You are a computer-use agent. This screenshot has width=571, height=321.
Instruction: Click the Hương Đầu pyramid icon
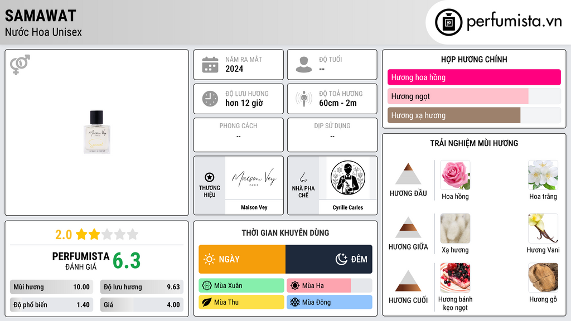coord(408,174)
